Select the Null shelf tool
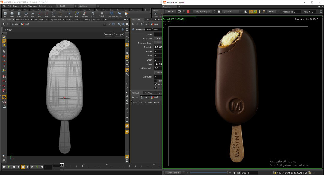 click(40, 14)
